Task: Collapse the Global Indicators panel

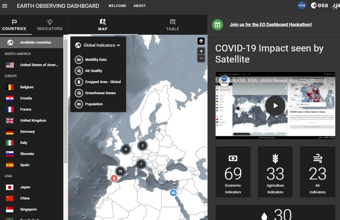Action: 118,45
